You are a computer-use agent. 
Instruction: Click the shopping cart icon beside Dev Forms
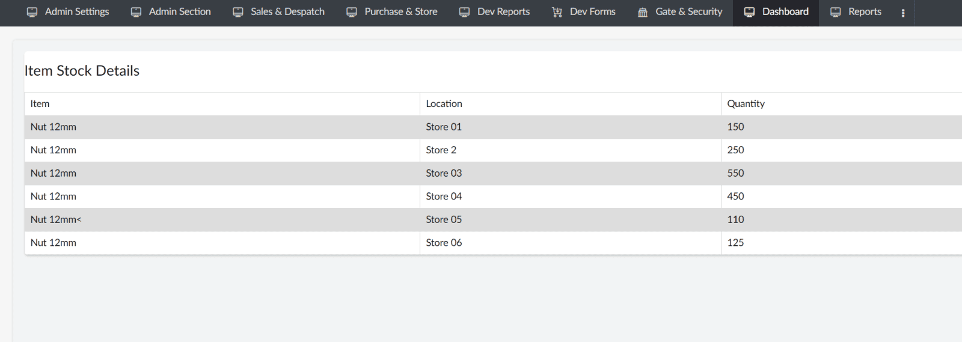(x=557, y=12)
